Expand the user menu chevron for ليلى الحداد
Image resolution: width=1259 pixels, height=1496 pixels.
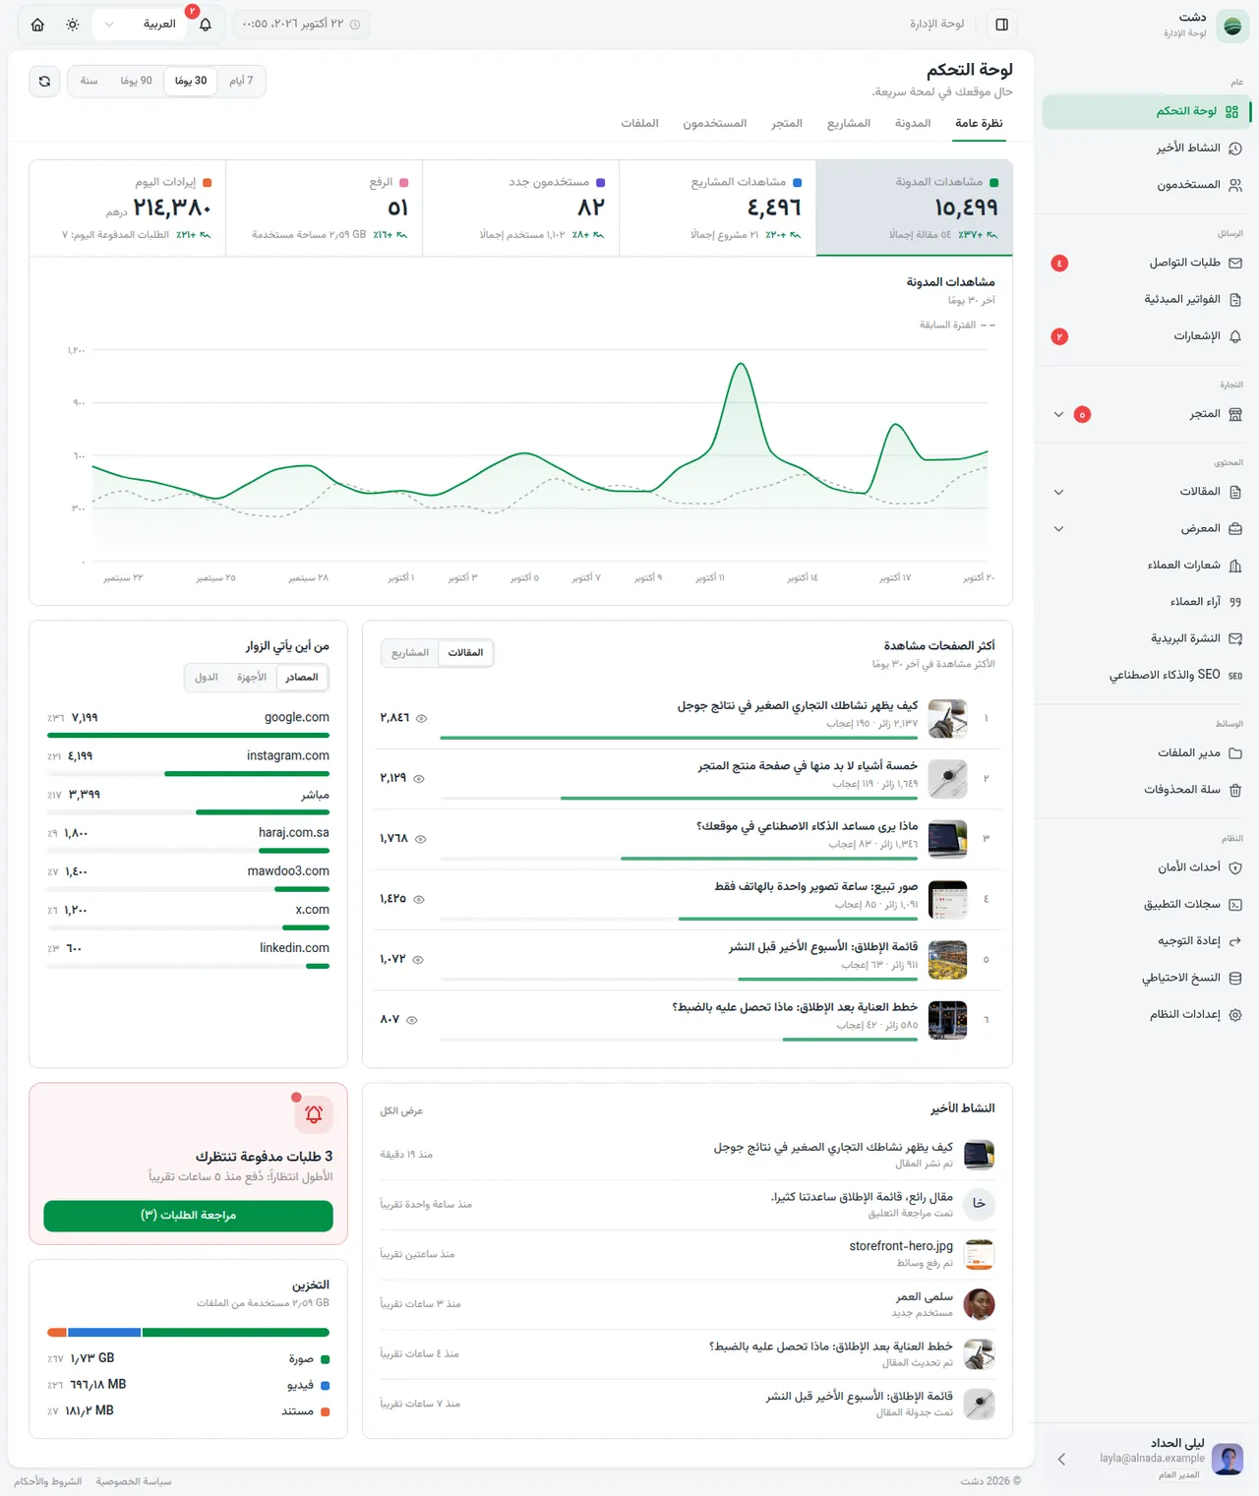tap(1061, 1460)
